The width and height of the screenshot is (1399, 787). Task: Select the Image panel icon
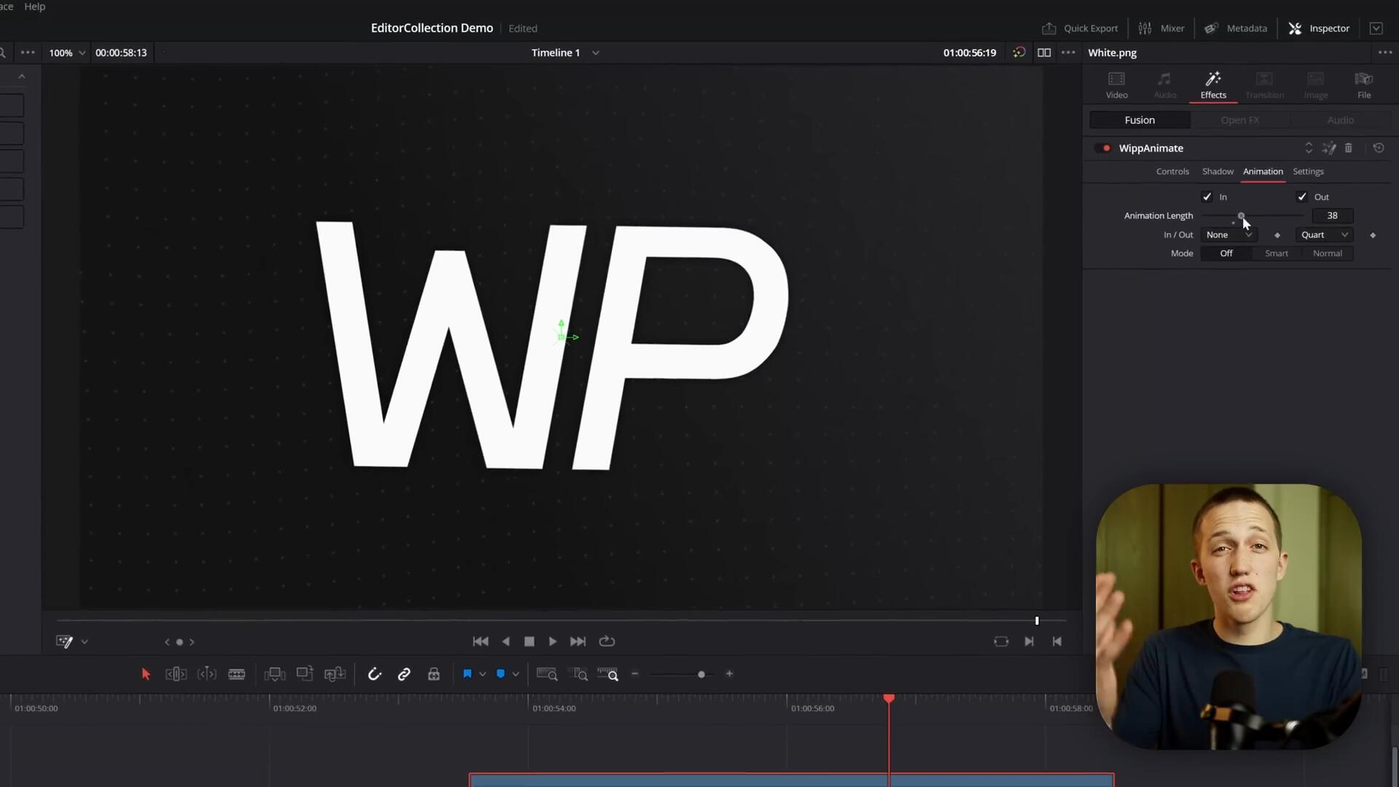[1315, 85]
